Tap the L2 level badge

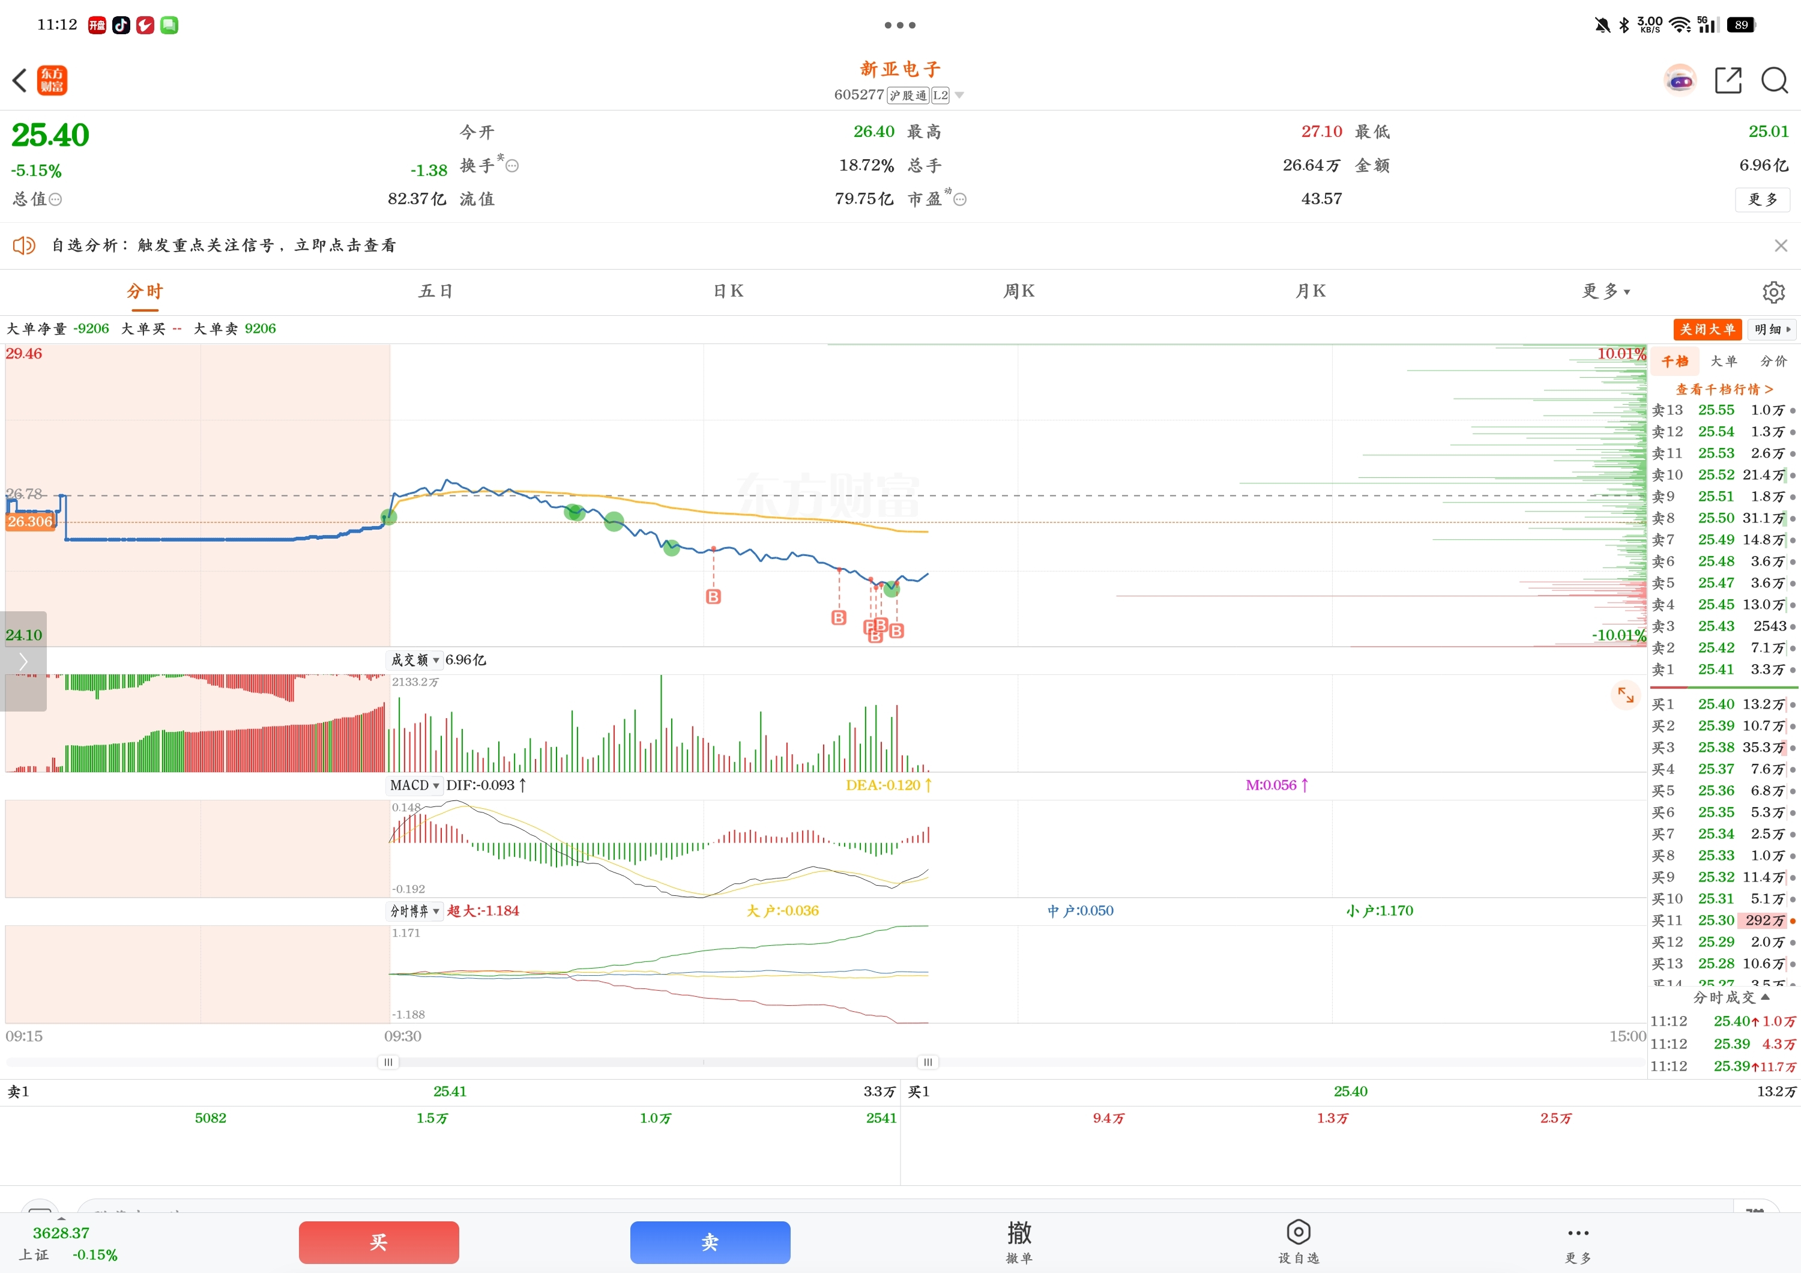(940, 95)
